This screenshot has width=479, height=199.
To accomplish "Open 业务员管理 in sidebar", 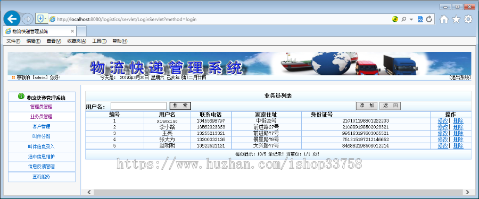I will pyautogui.click(x=42, y=116).
